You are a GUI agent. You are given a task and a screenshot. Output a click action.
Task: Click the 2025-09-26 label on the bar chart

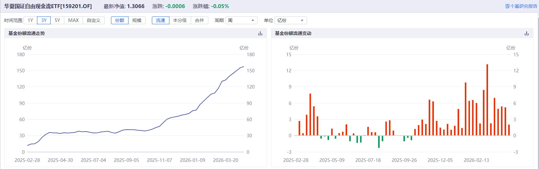click(x=404, y=160)
